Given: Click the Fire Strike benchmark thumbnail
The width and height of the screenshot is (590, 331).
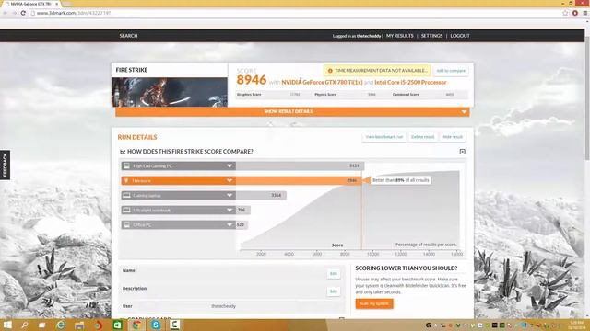Looking at the screenshot, I should point(170,92).
